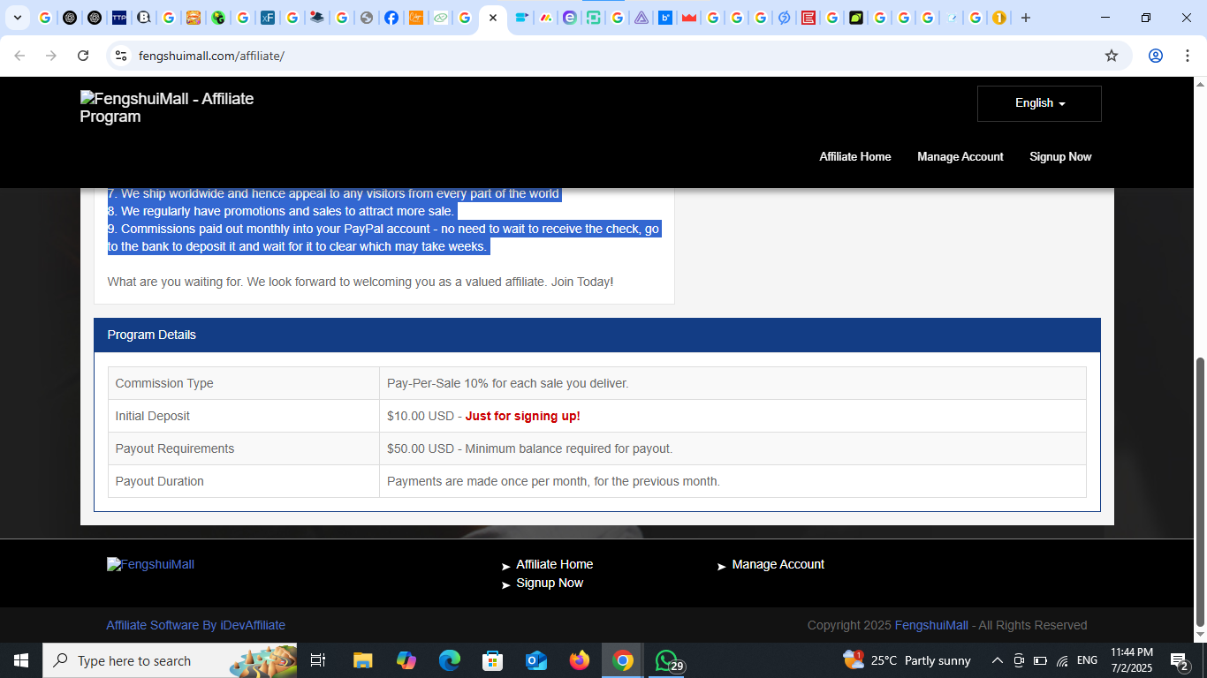The width and height of the screenshot is (1207, 678).
Task: Click the $50.00 USD minimum balance cell
Action: [733, 448]
